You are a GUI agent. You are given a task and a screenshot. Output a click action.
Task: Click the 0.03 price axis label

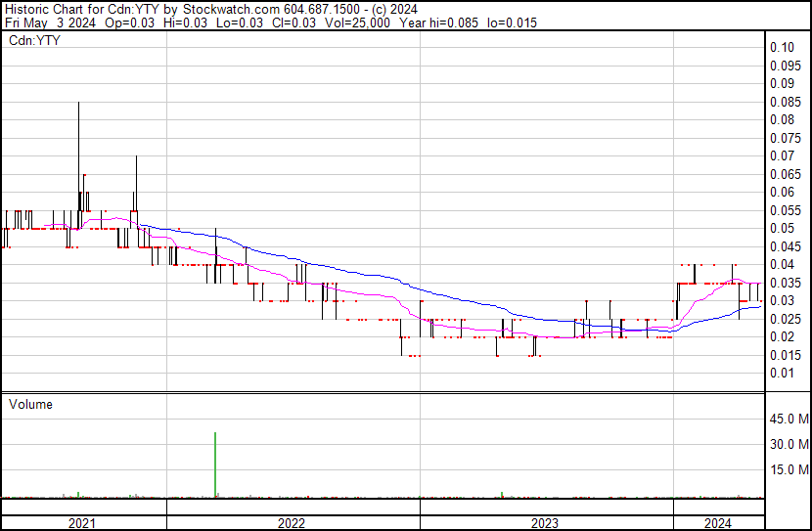pyautogui.click(x=782, y=300)
